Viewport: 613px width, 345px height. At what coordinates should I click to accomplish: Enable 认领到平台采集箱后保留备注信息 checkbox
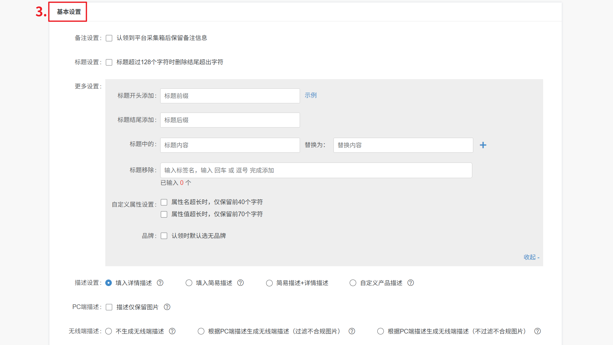(109, 38)
